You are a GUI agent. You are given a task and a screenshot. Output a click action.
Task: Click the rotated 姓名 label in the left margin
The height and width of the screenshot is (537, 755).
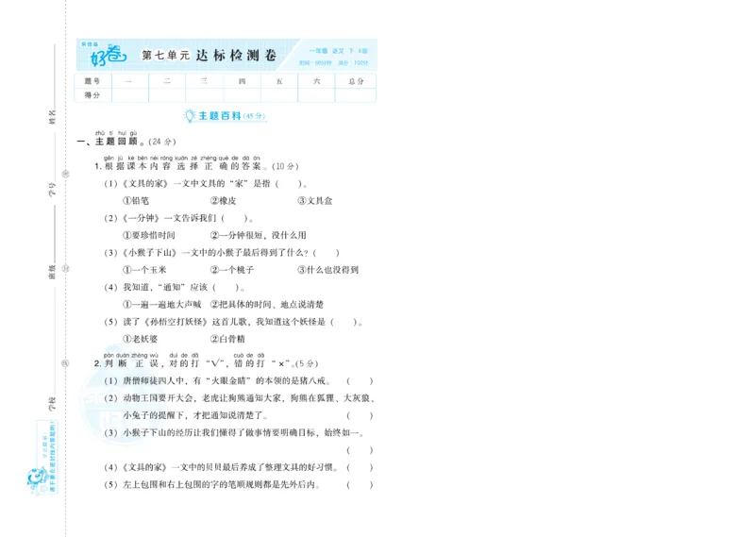pos(53,117)
